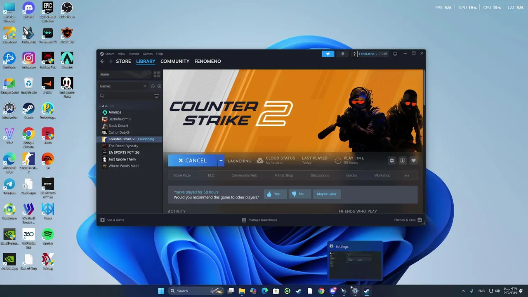The width and height of the screenshot is (528, 297).
Task: Open Friends & Chat grid icon
Action: (x=420, y=220)
